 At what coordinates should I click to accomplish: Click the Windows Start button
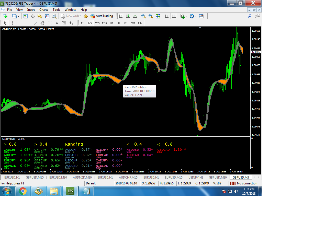[x=7, y=191]
